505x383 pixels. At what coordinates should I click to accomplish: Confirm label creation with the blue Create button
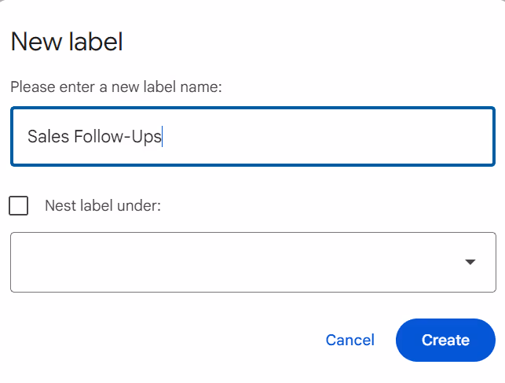445,341
